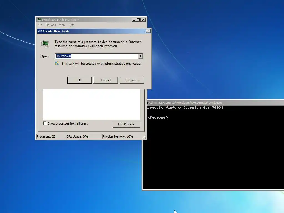
Task: Click the cmd.exe Administrator title bar
Action: pos(215,103)
